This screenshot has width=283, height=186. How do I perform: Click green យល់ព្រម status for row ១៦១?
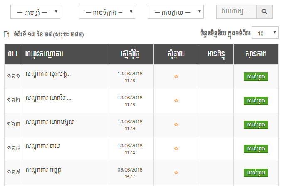tap(256, 77)
